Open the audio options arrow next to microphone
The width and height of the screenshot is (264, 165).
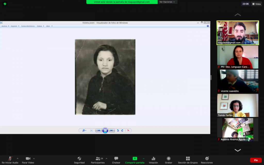tap(18, 159)
